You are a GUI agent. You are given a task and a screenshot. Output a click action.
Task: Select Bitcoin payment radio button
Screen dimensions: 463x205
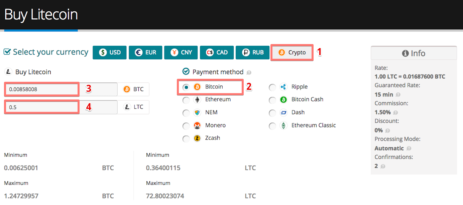(x=186, y=87)
